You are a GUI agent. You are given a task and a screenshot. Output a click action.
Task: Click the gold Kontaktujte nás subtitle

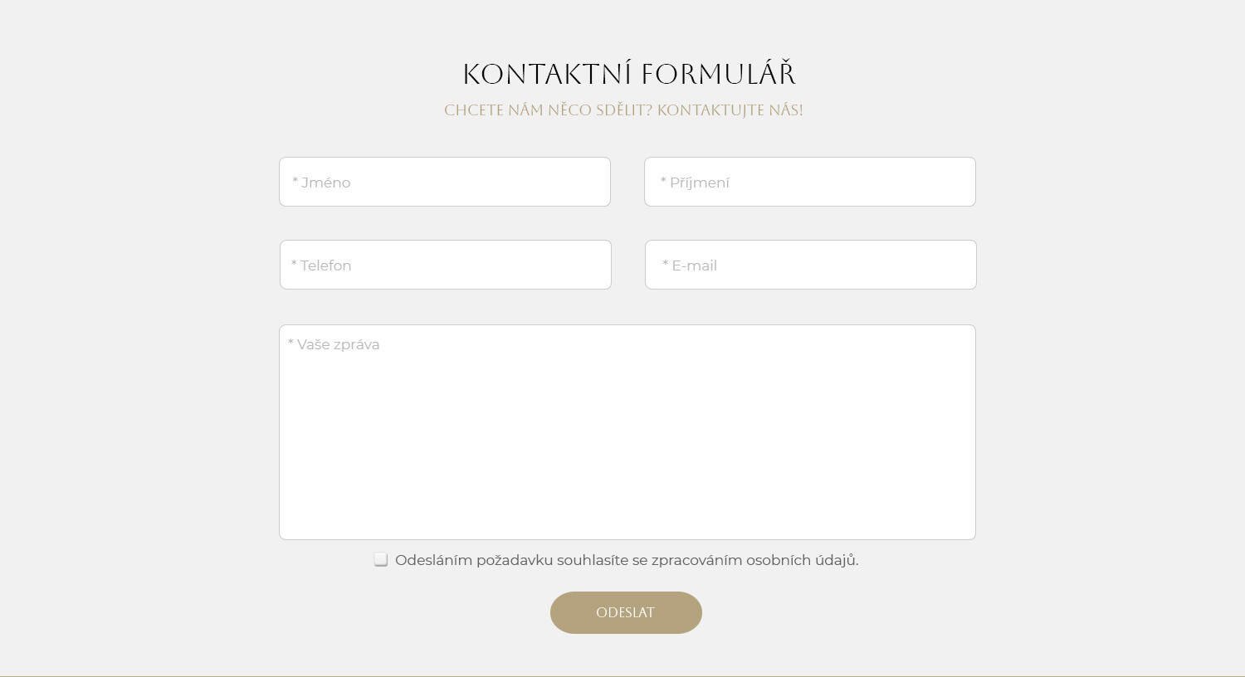(623, 110)
